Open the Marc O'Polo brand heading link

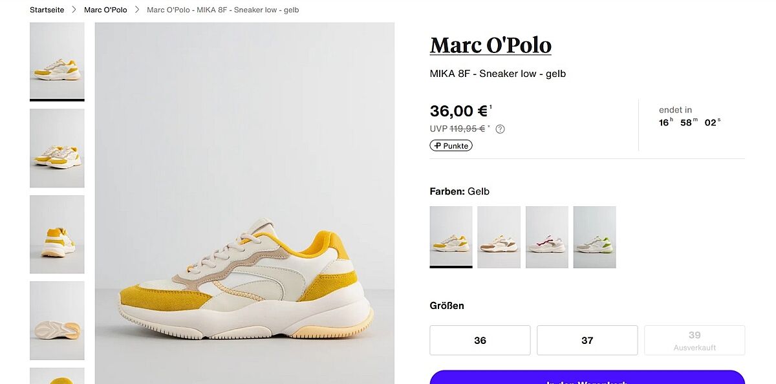490,45
